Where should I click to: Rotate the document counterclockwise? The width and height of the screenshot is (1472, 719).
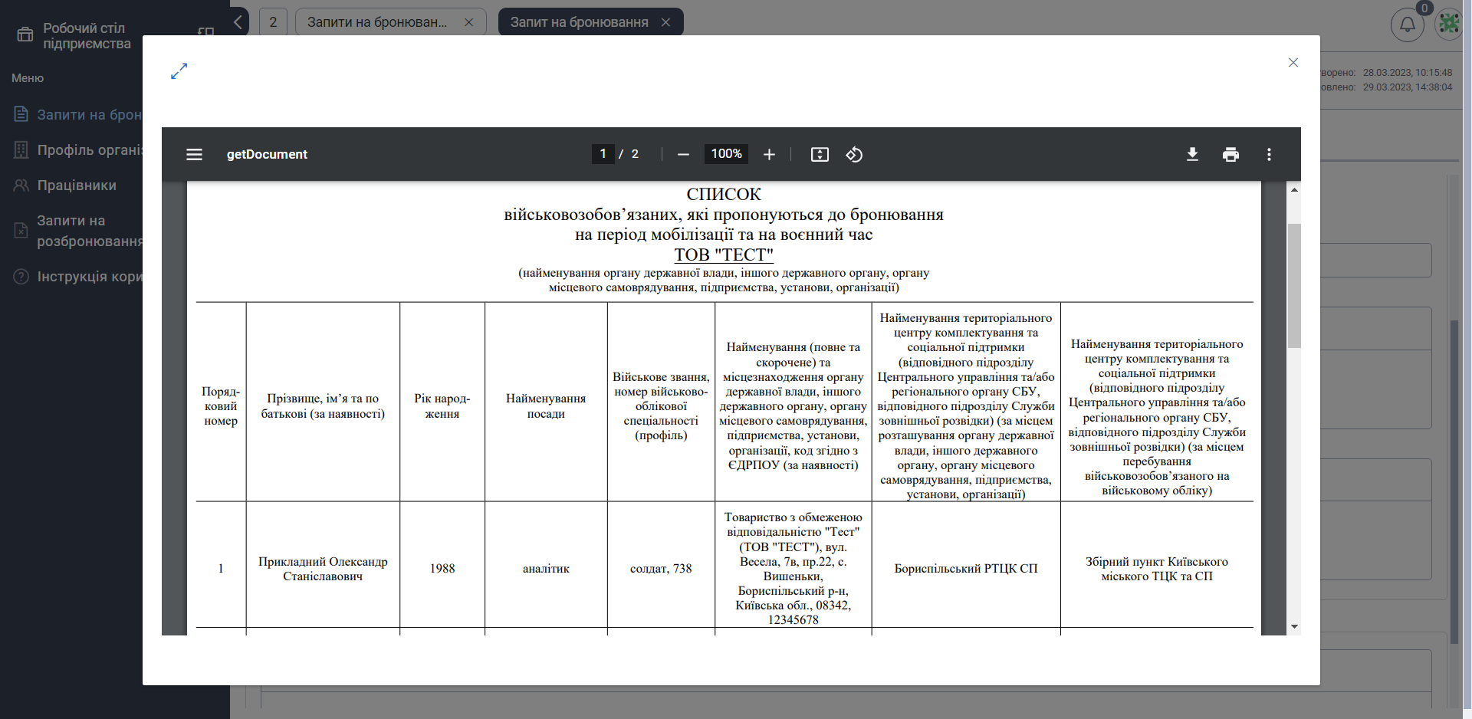coord(854,155)
